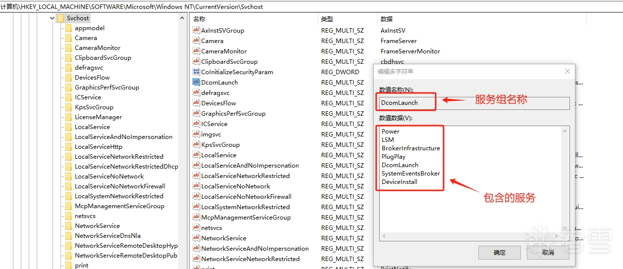623x269 pixels.
Task: Click the LocalServiceNetworkRestrictedDhcp folder icon
Action: pos(68,167)
